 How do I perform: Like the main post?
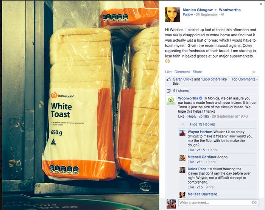point(168,72)
